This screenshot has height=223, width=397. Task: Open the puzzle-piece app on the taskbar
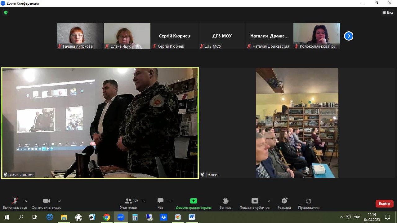coord(78,217)
